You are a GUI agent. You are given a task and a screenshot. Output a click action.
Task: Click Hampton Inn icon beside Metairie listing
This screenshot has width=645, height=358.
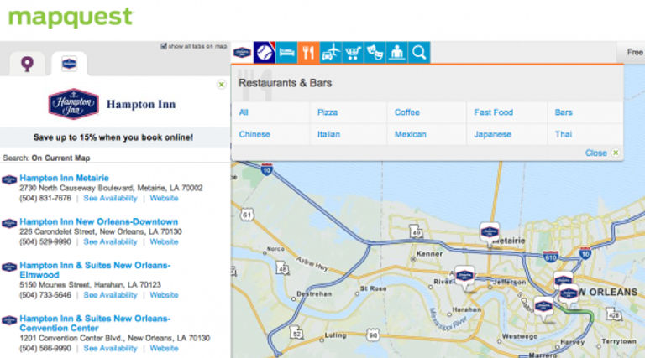click(x=9, y=179)
